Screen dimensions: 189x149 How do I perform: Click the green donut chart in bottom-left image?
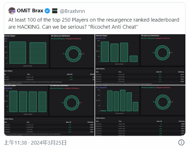click(x=71, y=103)
